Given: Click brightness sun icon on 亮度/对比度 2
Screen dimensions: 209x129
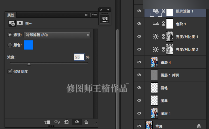Looking at the screenshot, I should [x=156, y=49].
